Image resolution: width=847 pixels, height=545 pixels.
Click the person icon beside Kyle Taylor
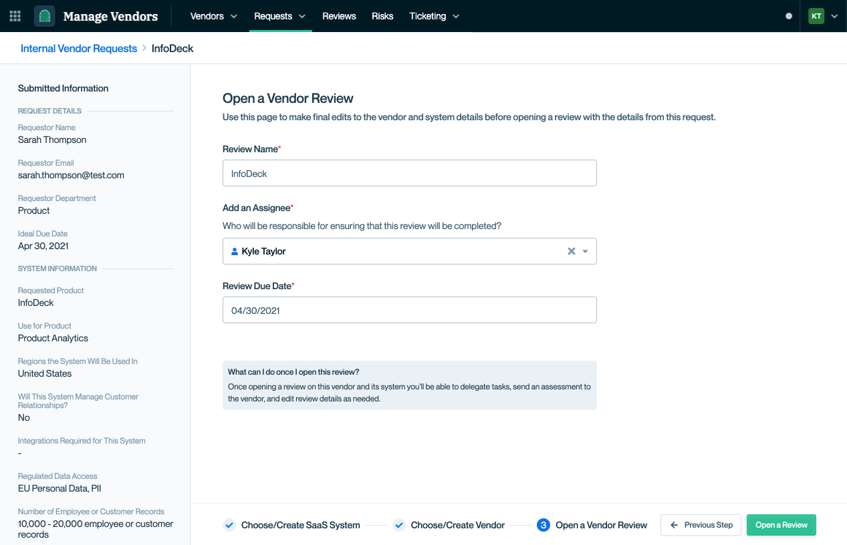tap(235, 251)
